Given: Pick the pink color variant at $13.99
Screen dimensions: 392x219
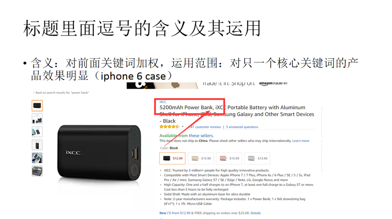Looking at the screenshot, I should [x=229, y=158].
